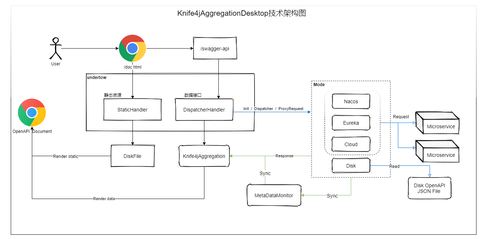
Task: Click the Chrome browser icon labeled /doc.html
Action: point(132,48)
